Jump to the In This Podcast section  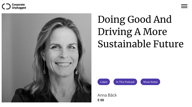tap(125, 82)
